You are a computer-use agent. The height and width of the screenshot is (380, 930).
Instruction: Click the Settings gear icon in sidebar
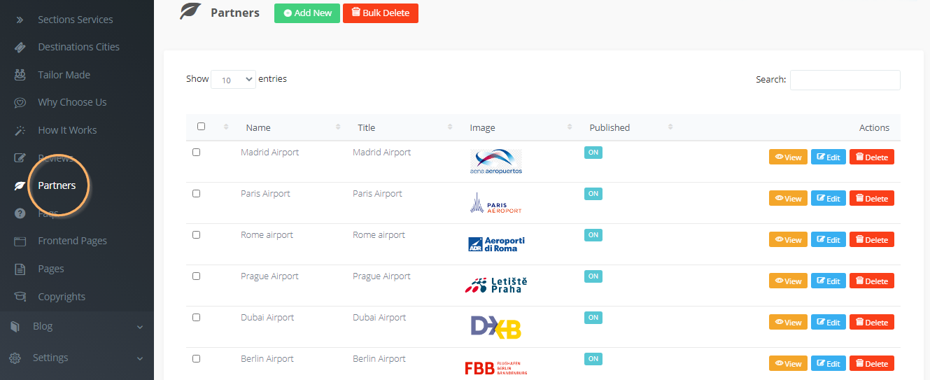click(x=15, y=358)
